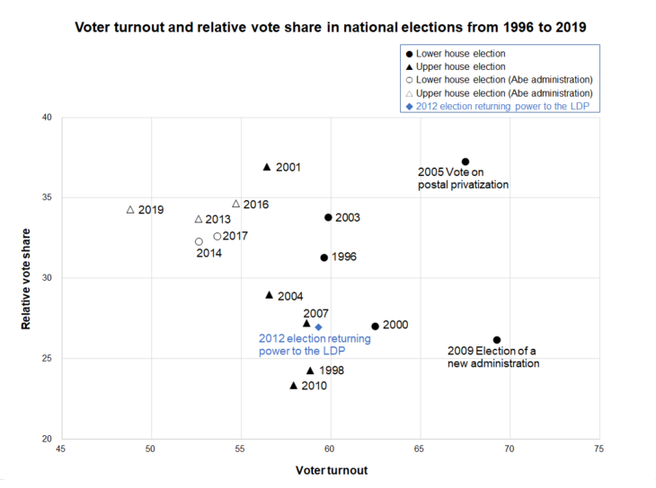Click the 2009 new administration data point
The image size is (656, 488).
497,340
